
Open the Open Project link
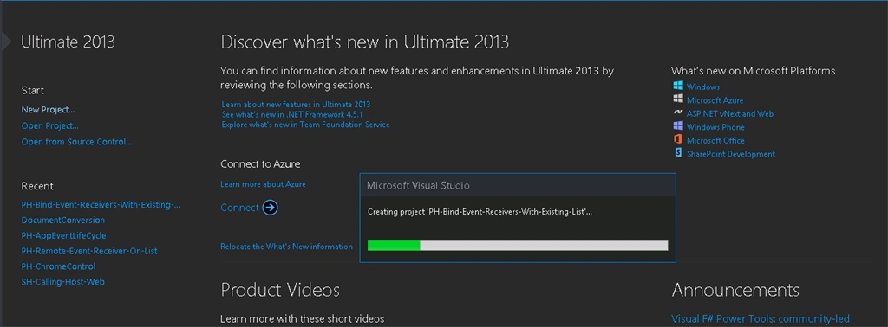pos(49,126)
